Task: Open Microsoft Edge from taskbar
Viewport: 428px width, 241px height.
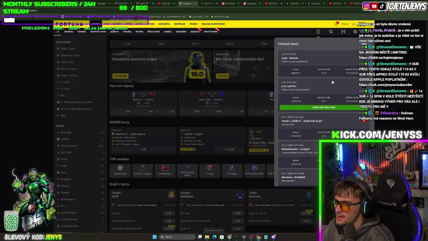Action: 214,237
